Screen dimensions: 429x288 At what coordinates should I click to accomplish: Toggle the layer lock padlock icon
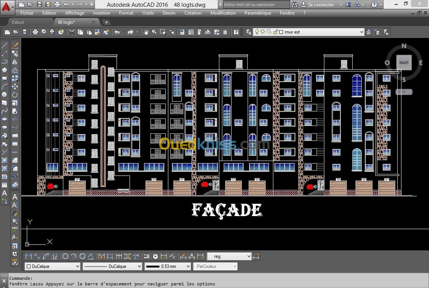(275, 32)
